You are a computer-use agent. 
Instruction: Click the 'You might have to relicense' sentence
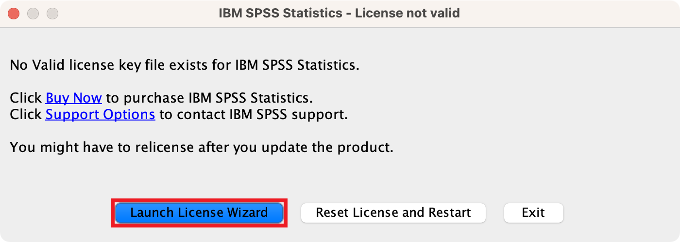coord(201,147)
